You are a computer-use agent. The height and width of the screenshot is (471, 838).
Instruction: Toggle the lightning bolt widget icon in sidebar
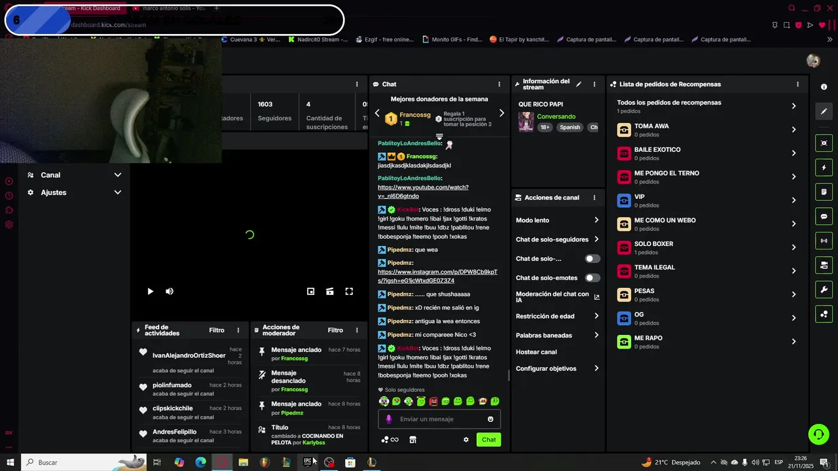click(x=824, y=167)
